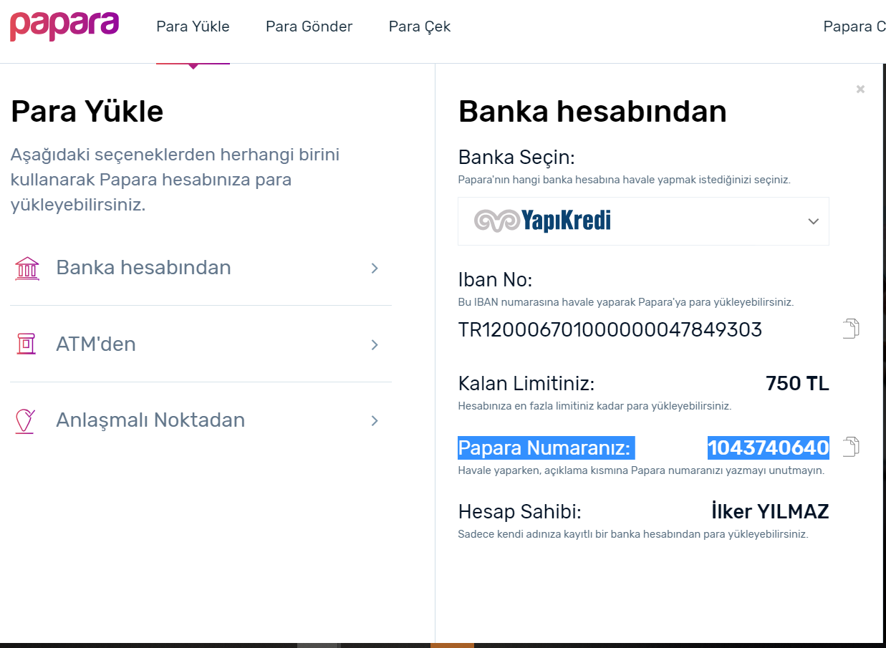
Task: Go to Para Çek tab
Action: (x=420, y=26)
